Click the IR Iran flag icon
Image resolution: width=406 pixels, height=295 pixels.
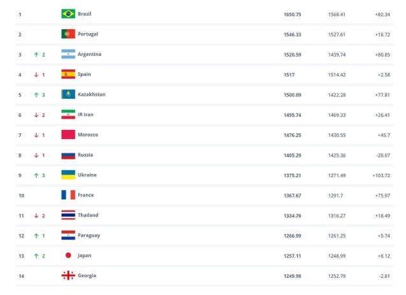tap(68, 115)
